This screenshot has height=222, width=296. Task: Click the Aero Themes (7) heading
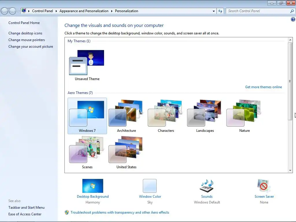(x=80, y=93)
